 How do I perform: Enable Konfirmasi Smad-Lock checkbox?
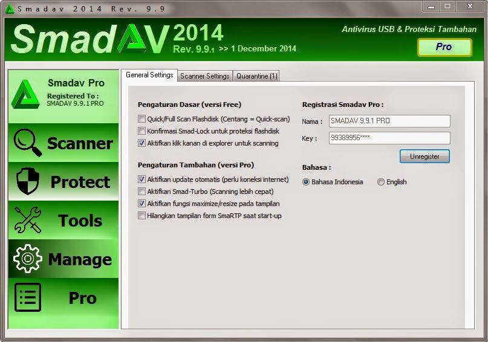pos(142,131)
